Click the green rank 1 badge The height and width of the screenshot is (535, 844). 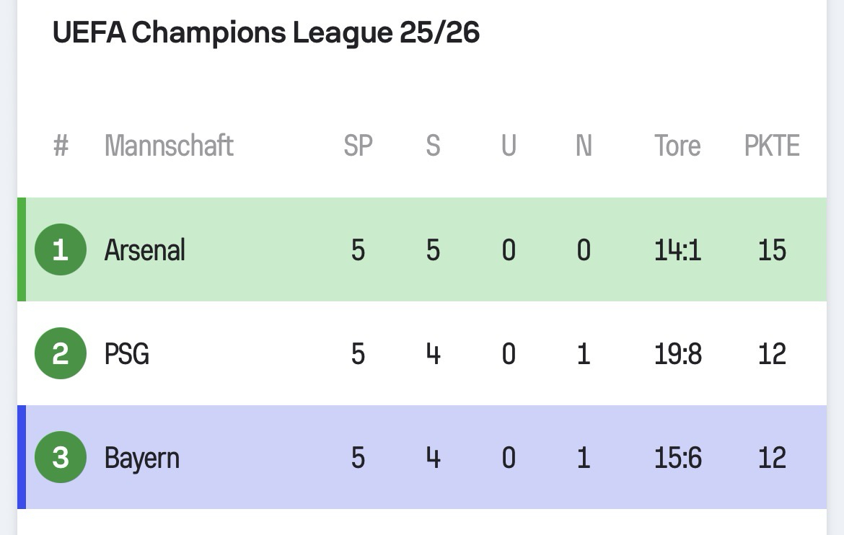[61, 250]
